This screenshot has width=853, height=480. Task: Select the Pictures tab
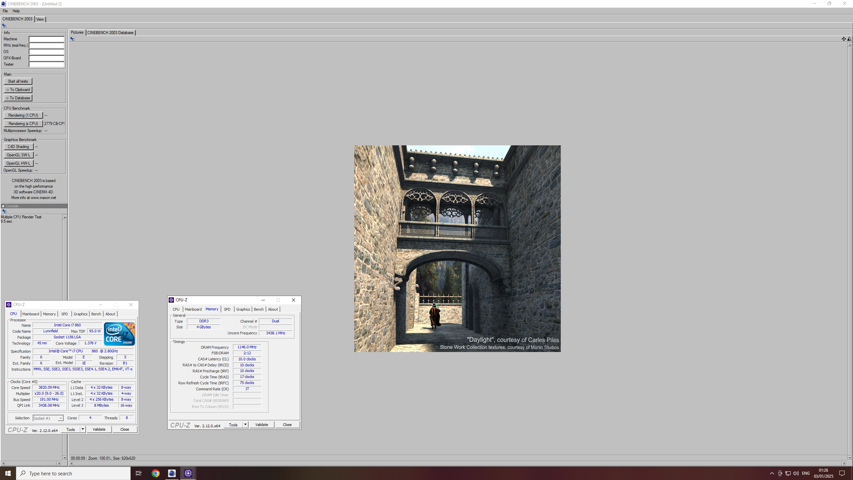(x=77, y=32)
